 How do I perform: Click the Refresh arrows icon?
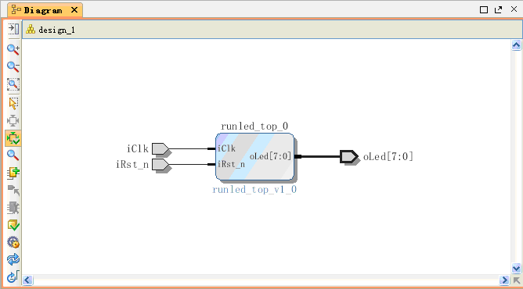coord(13,259)
